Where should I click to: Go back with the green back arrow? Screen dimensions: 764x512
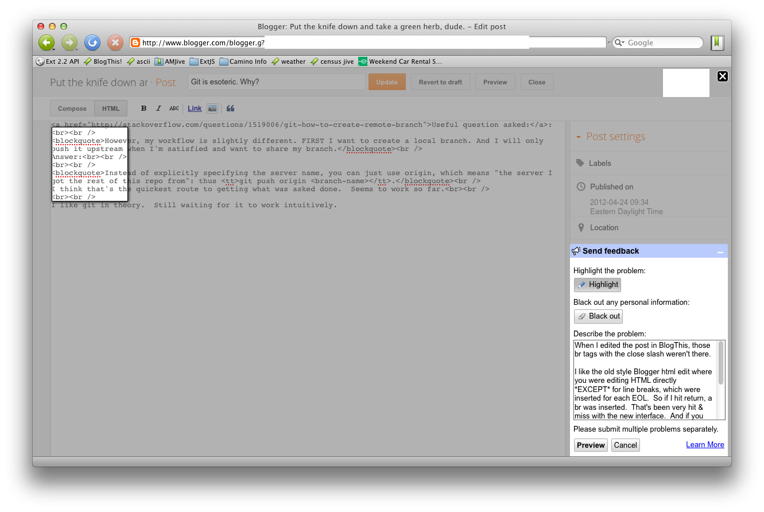click(x=46, y=42)
